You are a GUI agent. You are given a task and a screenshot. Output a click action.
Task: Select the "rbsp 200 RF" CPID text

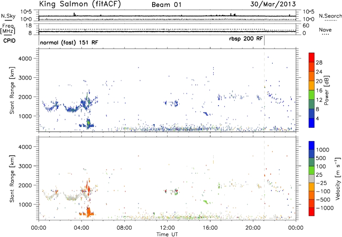point(246,39)
